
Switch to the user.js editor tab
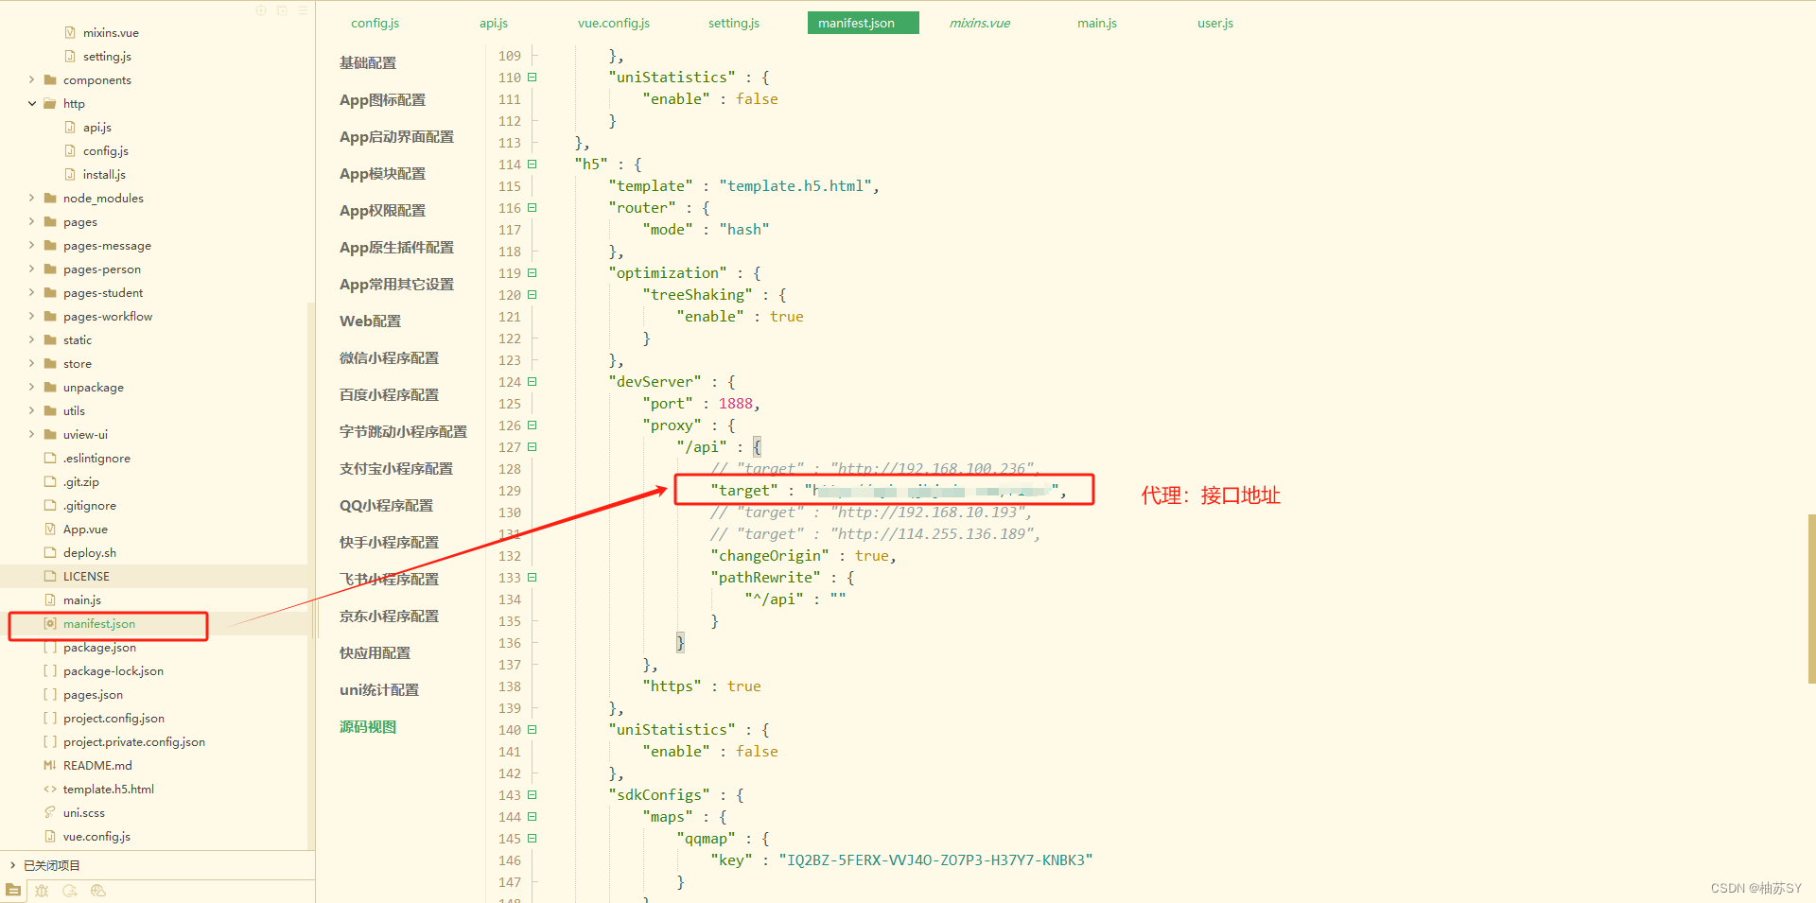pyautogui.click(x=1215, y=23)
